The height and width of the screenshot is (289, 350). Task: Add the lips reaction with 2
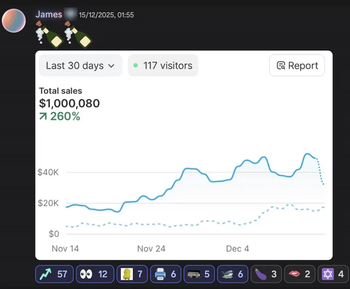pos(300,274)
